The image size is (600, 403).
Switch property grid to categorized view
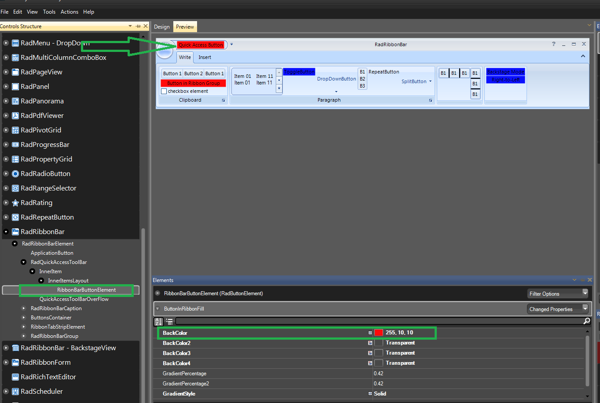[x=169, y=321]
